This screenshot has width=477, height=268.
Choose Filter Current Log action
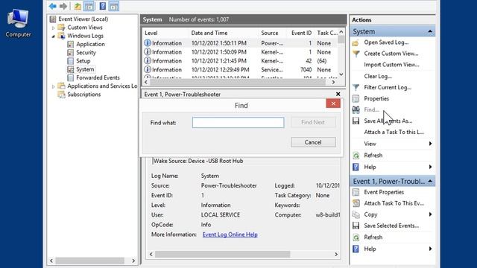click(388, 88)
